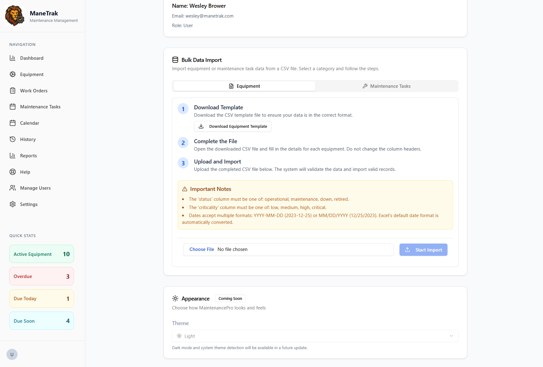The image size is (543, 367).
Task: Open the Overdue quick stats card
Action: 41,276
